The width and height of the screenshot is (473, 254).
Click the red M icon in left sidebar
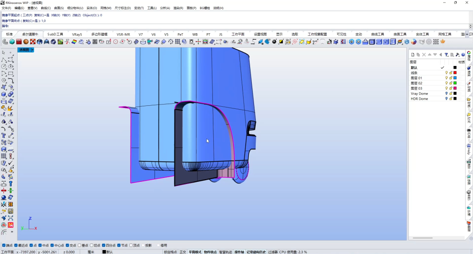pos(11,225)
